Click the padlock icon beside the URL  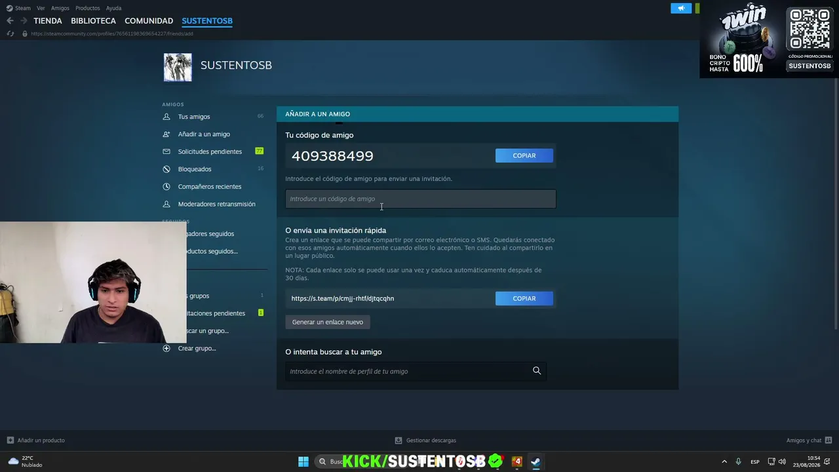pyautogui.click(x=25, y=33)
